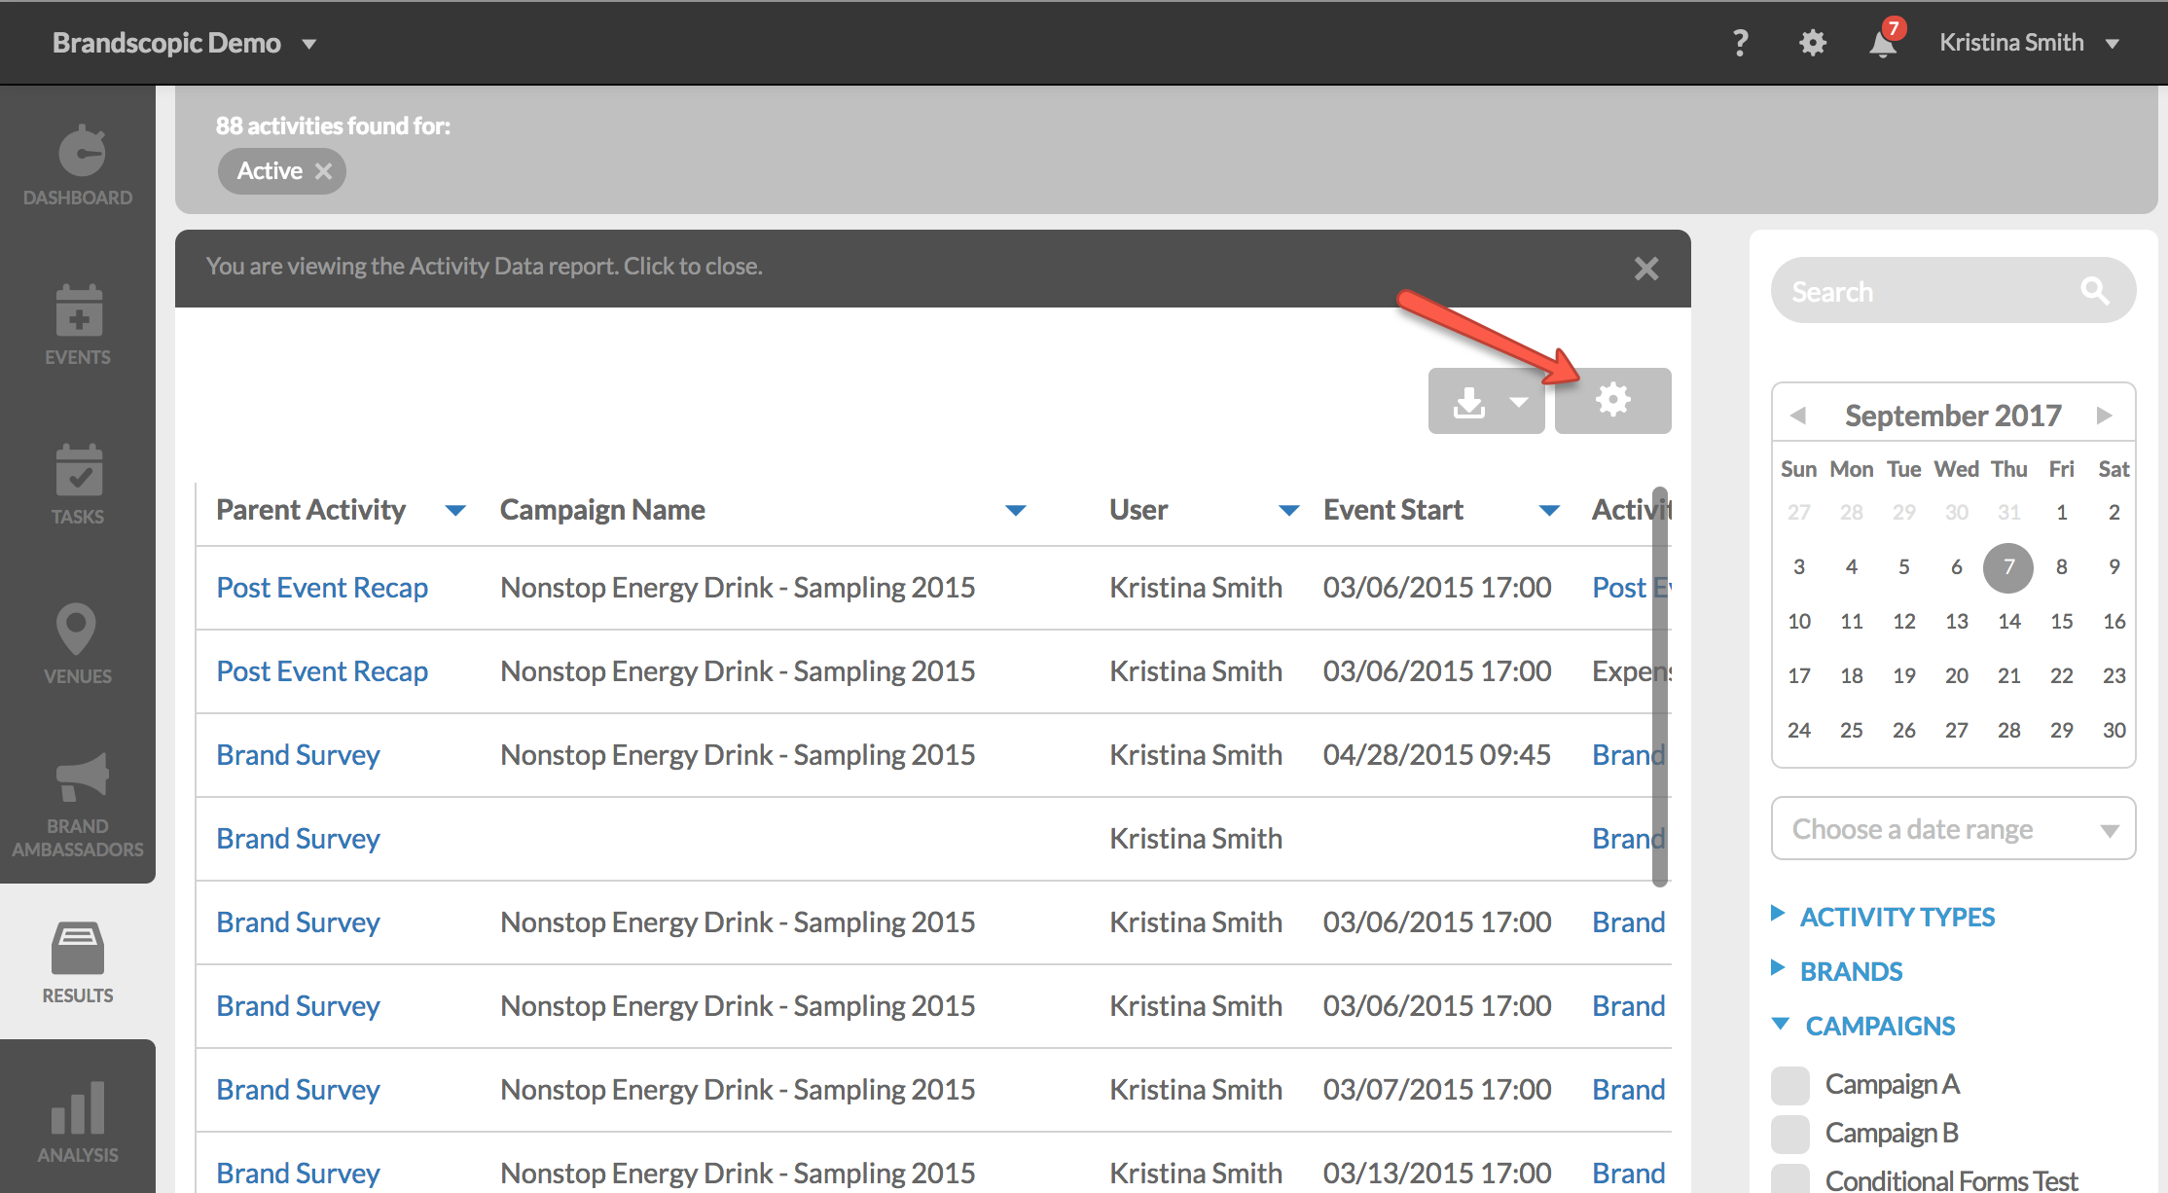Open Brandscopic Demo company dropdown

tap(185, 43)
